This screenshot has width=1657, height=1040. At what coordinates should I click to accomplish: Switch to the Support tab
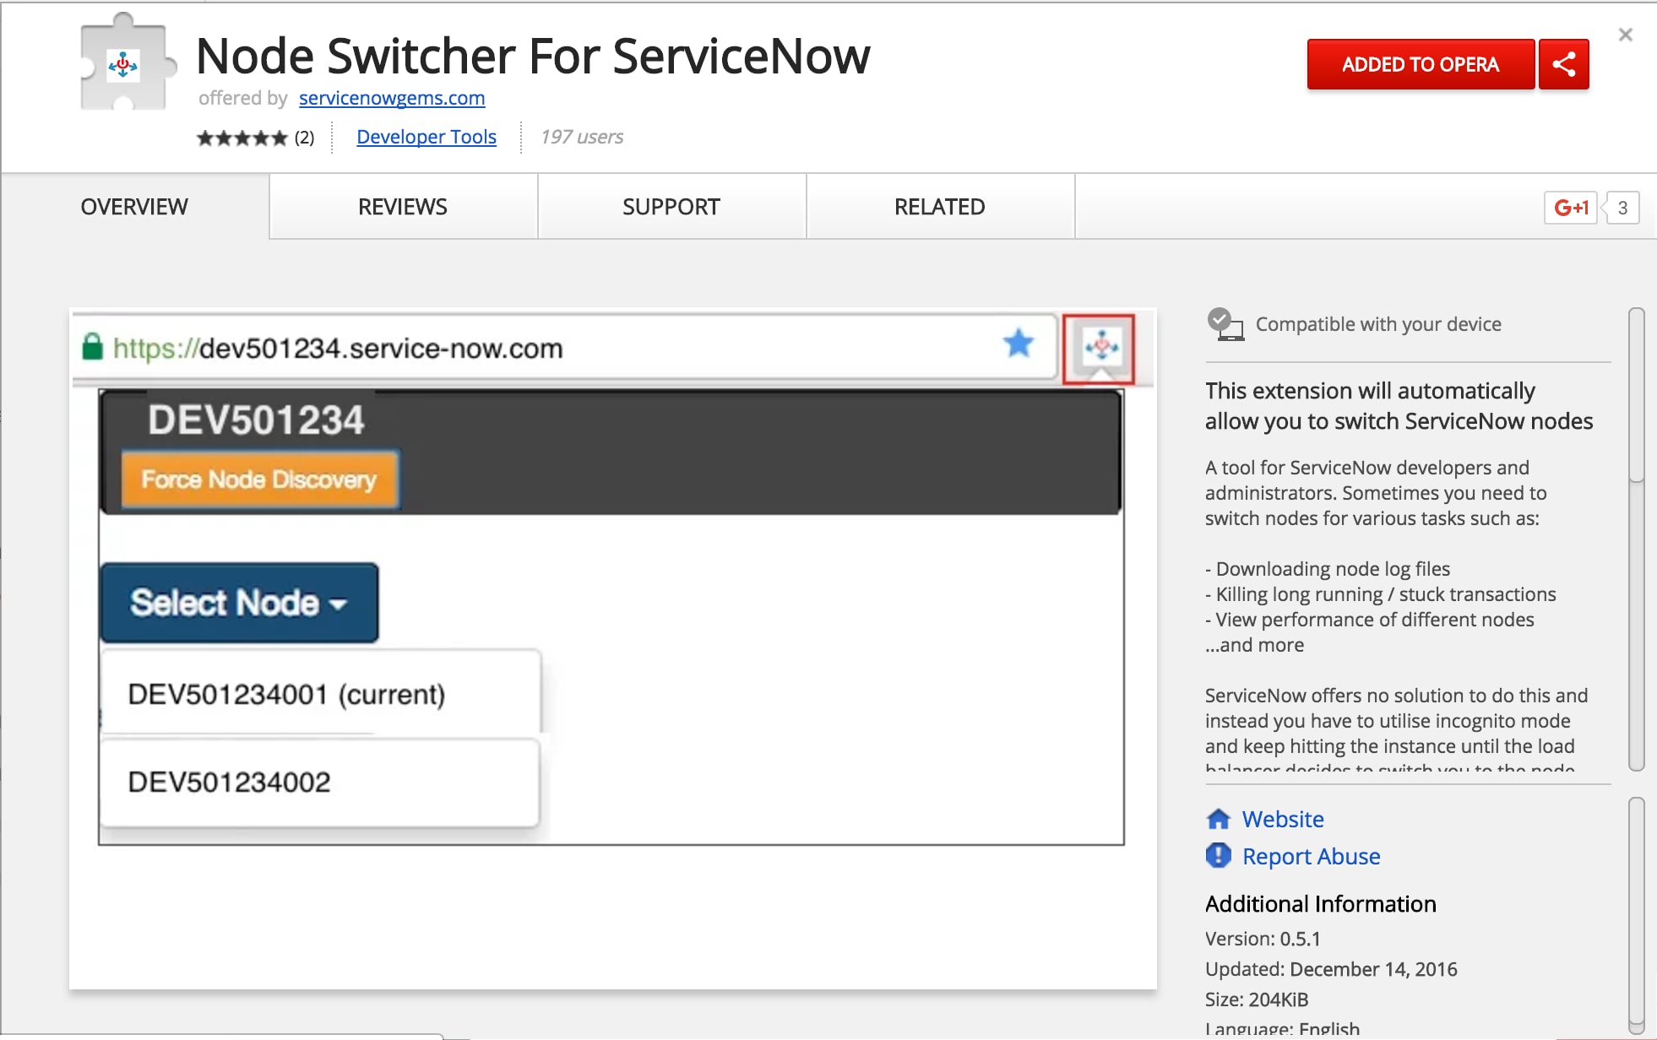[x=671, y=207]
